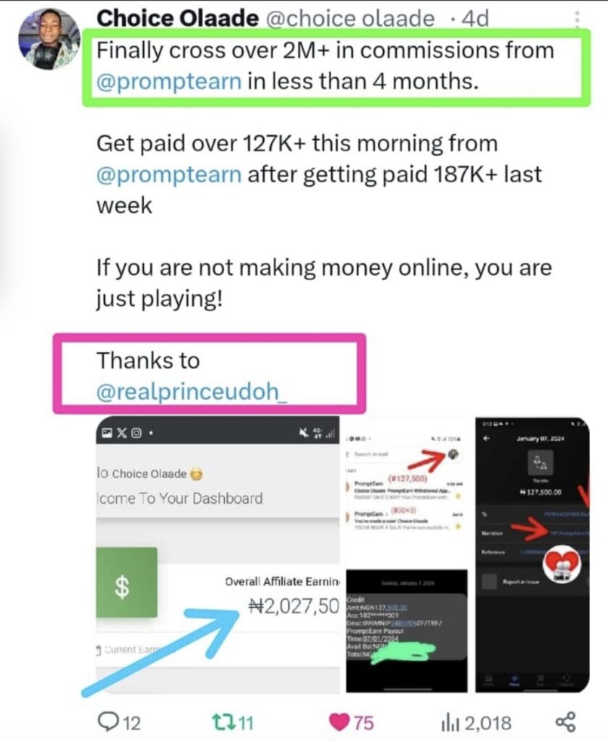Viewport: 608px width, 741px height.
Task: Open the dashboard earnings screenshot
Action: (x=218, y=555)
